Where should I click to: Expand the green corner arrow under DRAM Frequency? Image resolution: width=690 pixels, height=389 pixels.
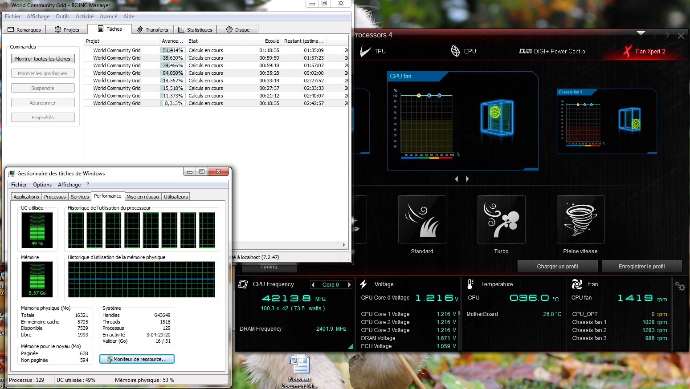351,346
